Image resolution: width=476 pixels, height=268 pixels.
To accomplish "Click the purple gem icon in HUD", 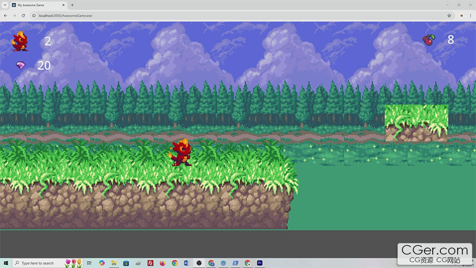I will point(21,65).
